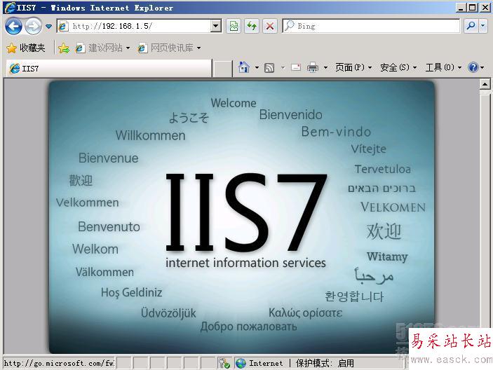Click the IE icon next to 建议网站
The image size is (493, 370).
[x=80, y=48]
